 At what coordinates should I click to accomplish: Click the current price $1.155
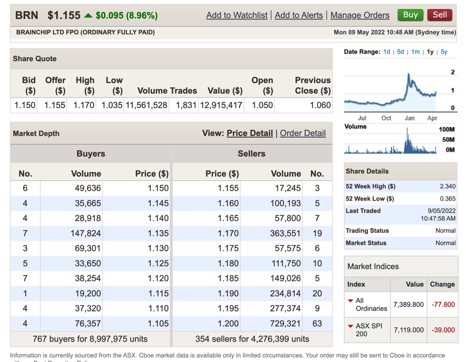(64, 15)
